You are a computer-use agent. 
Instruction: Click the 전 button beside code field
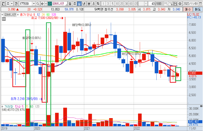[x=16, y=4]
